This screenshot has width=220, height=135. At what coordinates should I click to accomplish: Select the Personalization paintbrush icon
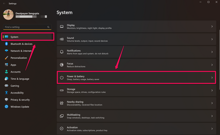[x=6, y=58]
